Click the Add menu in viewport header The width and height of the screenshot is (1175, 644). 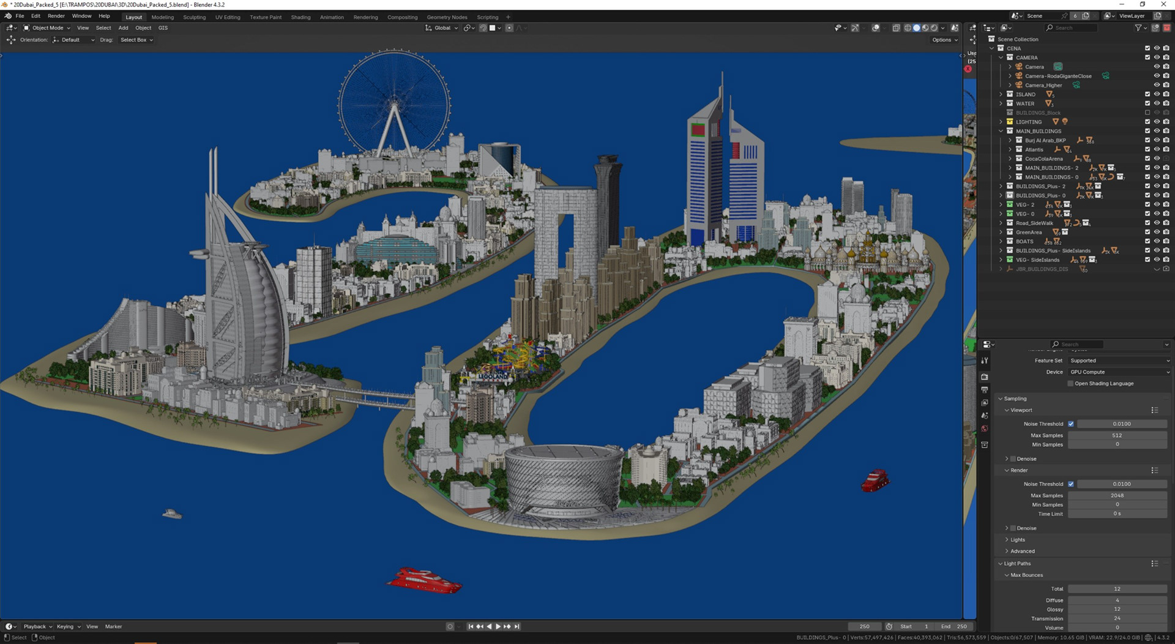tap(123, 28)
